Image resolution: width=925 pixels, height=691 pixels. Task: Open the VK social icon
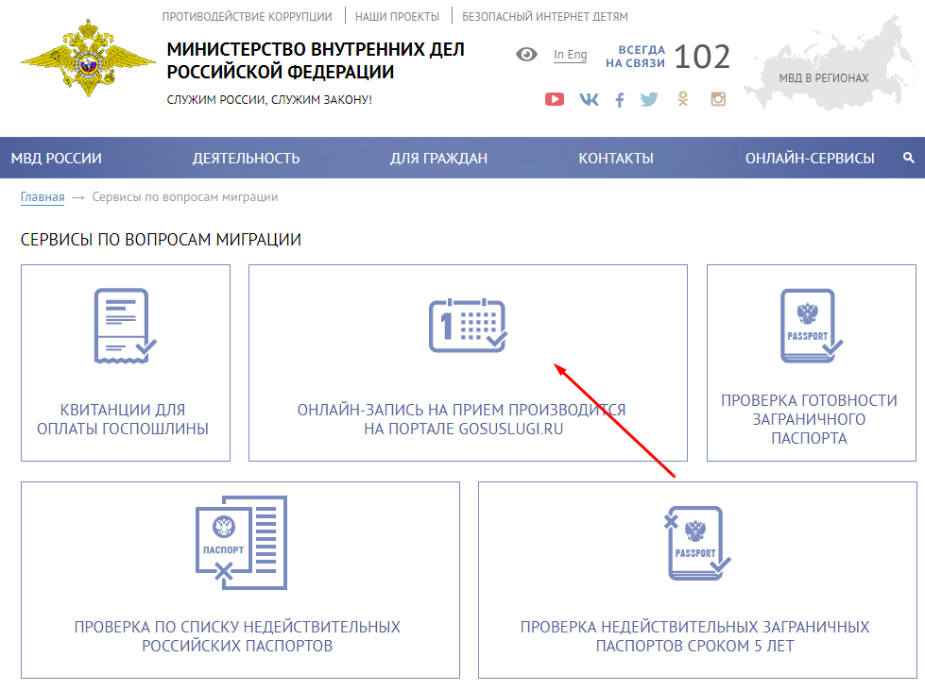pyautogui.click(x=589, y=99)
